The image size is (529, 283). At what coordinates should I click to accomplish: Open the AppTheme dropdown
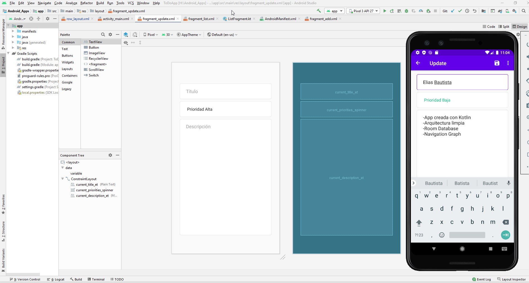pos(189,35)
